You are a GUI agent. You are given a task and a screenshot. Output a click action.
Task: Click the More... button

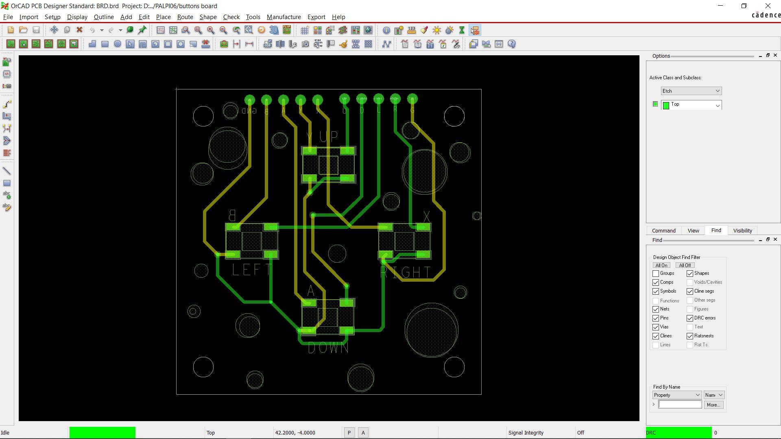tap(713, 405)
